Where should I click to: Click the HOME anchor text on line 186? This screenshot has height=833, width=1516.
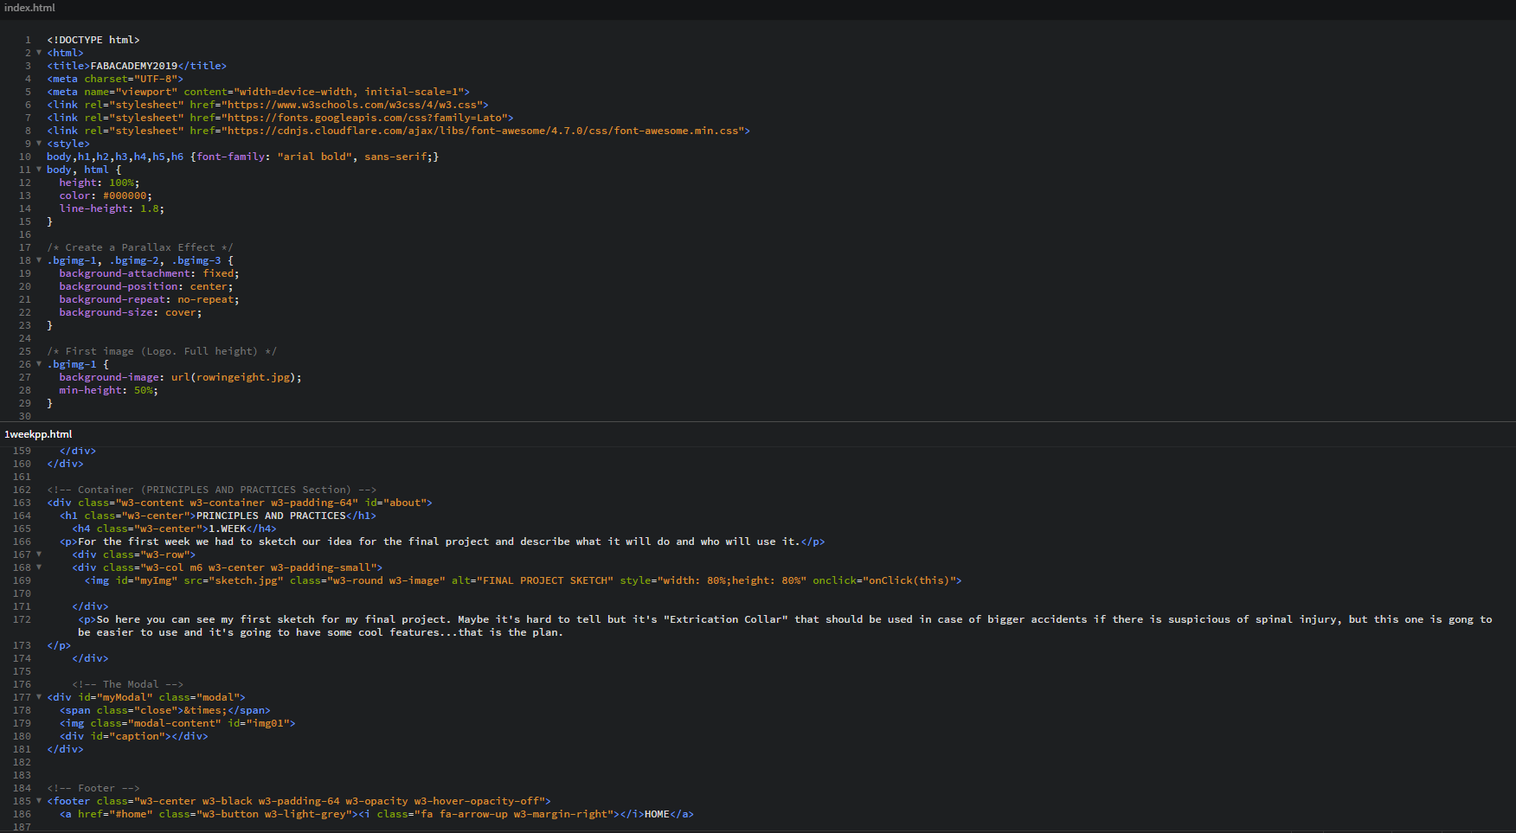click(657, 813)
